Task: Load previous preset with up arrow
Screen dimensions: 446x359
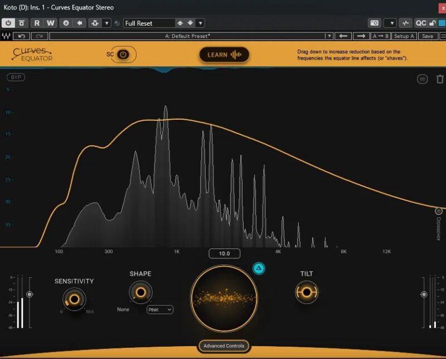Action: [180, 23]
